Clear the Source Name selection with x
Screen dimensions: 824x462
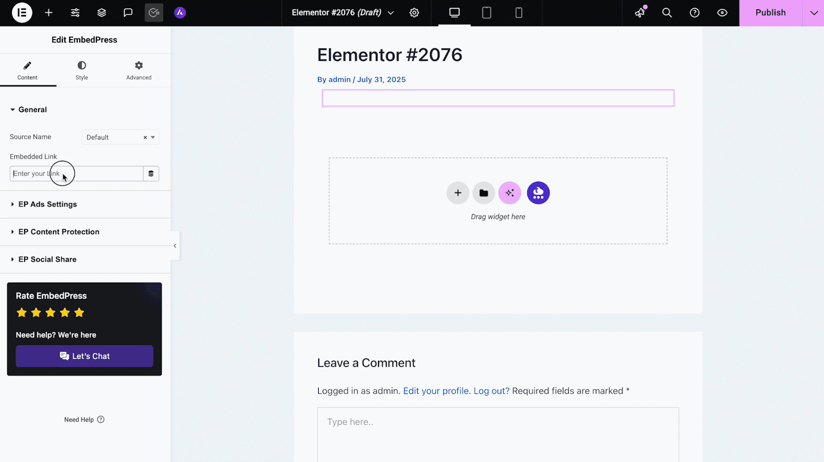coord(145,137)
